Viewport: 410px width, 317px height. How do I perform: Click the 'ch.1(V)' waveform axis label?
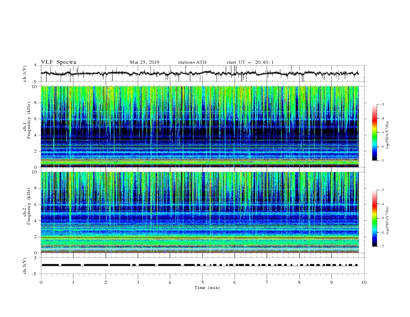(x=25, y=74)
